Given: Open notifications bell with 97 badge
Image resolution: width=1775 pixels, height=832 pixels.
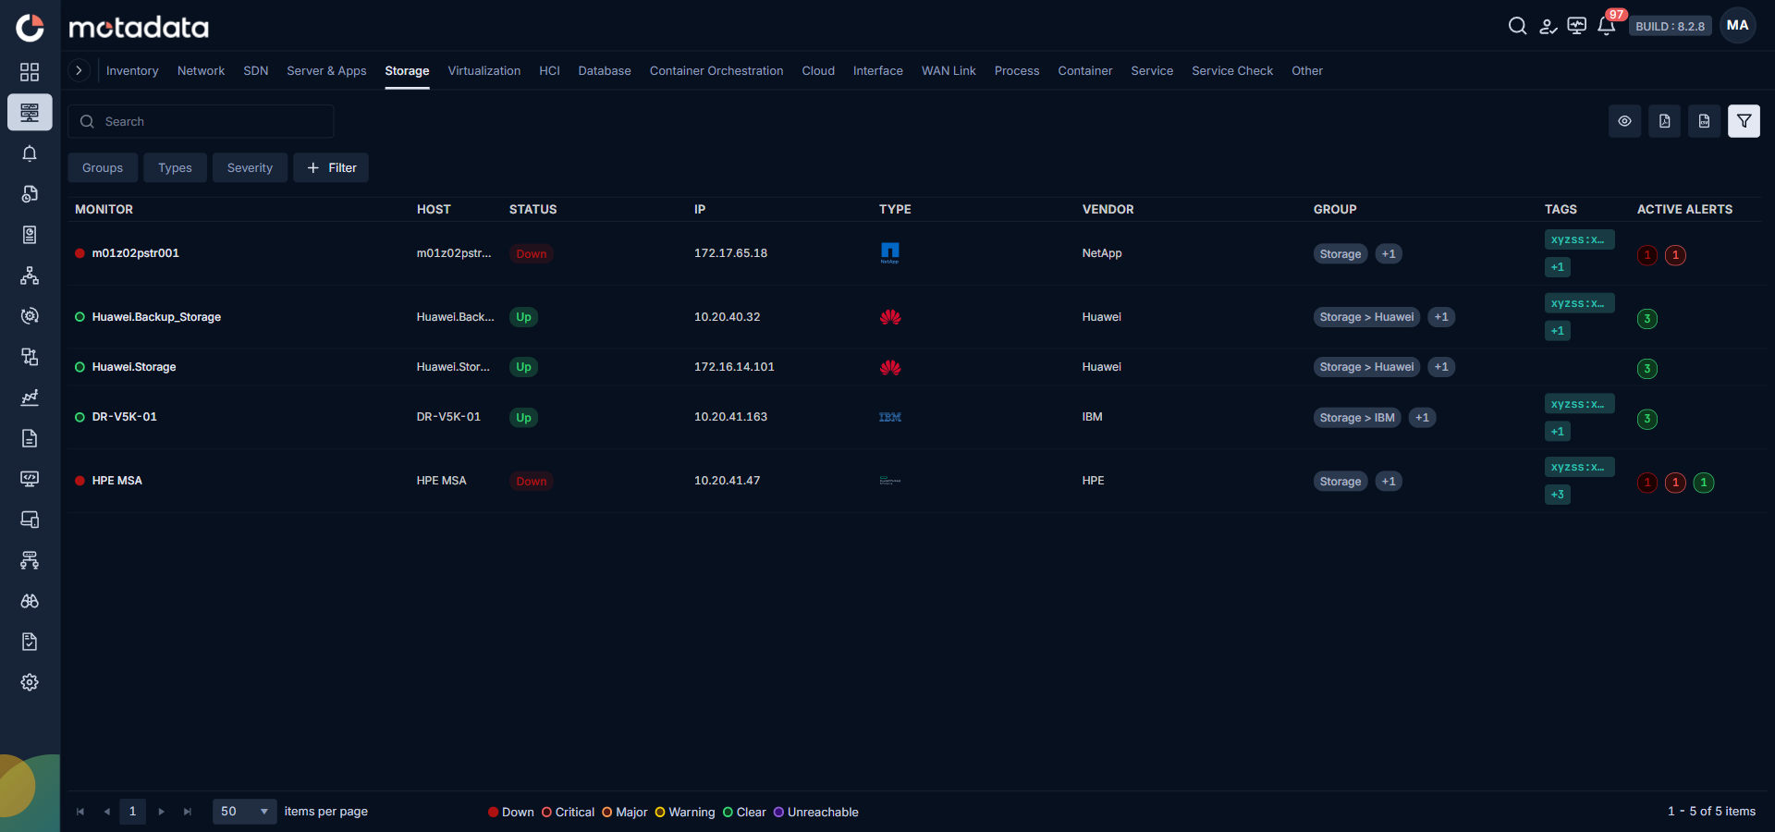Looking at the screenshot, I should 1607,26.
